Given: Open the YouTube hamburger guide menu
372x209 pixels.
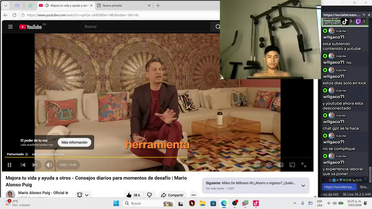Looking at the screenshot, I should click(10, 27).
